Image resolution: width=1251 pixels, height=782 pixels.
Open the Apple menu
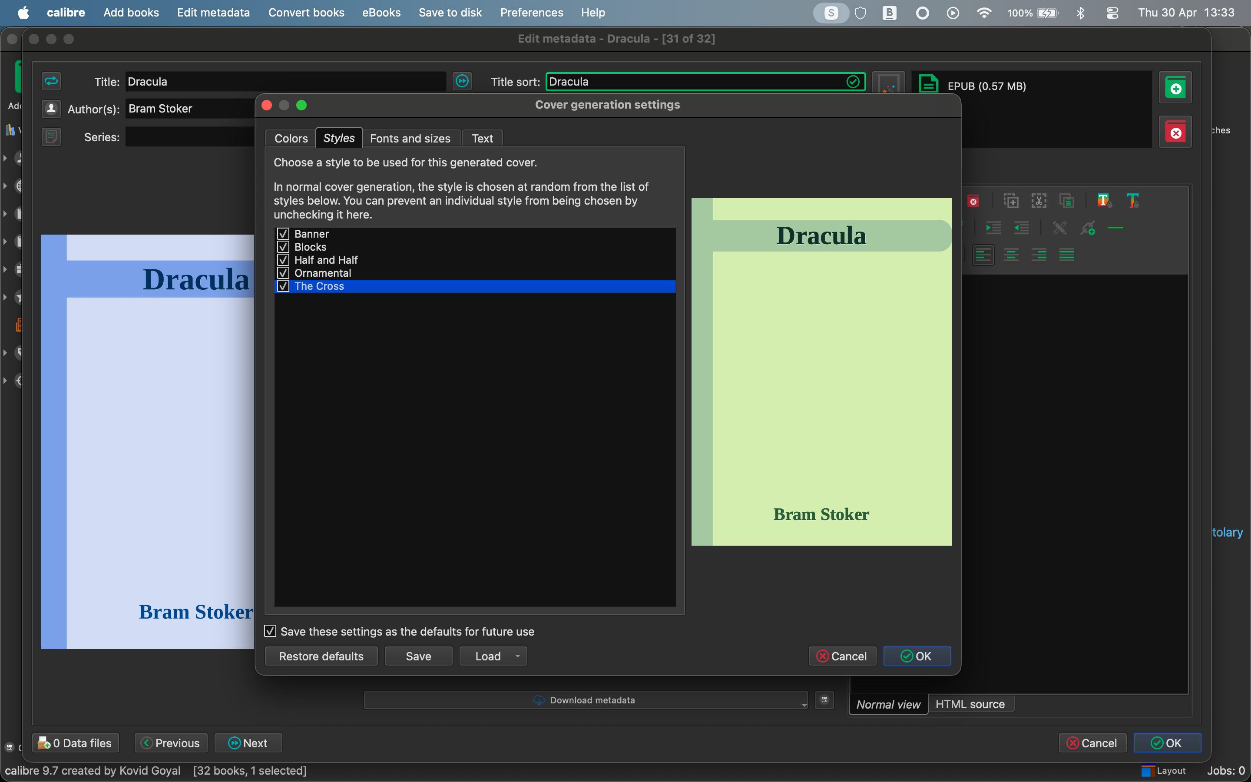coord(23,13)
